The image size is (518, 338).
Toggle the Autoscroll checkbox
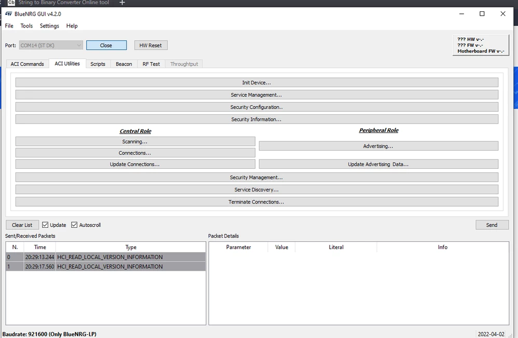74,225
